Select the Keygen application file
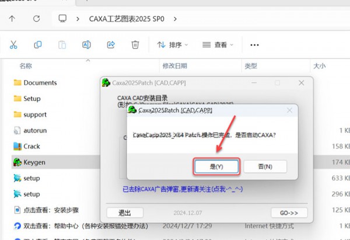The height and width of the screenshot is (240, 350). 29,162
